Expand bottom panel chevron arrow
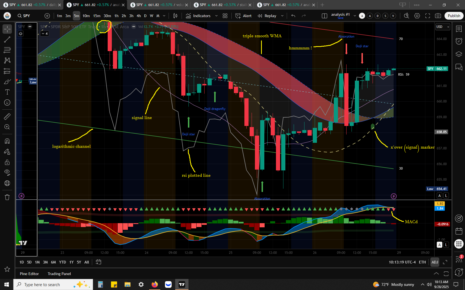 [436, 274]
